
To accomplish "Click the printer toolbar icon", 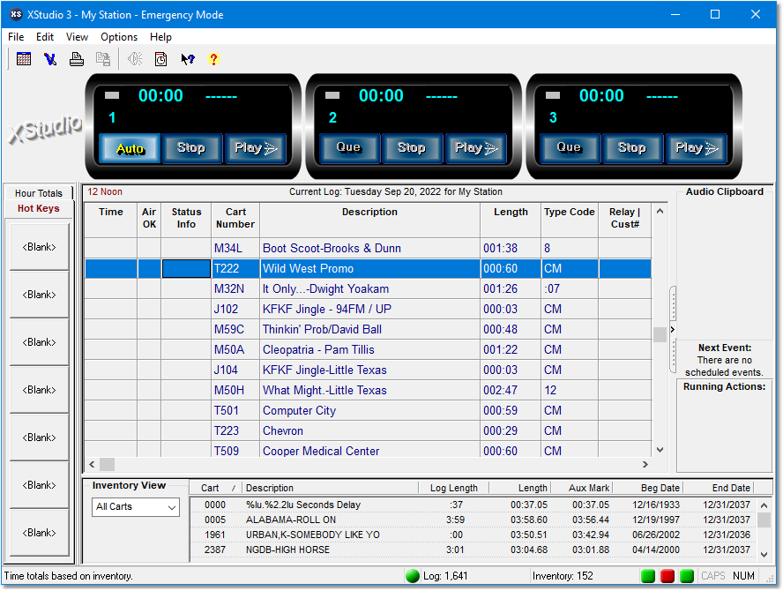I will [x=77, y=59].
